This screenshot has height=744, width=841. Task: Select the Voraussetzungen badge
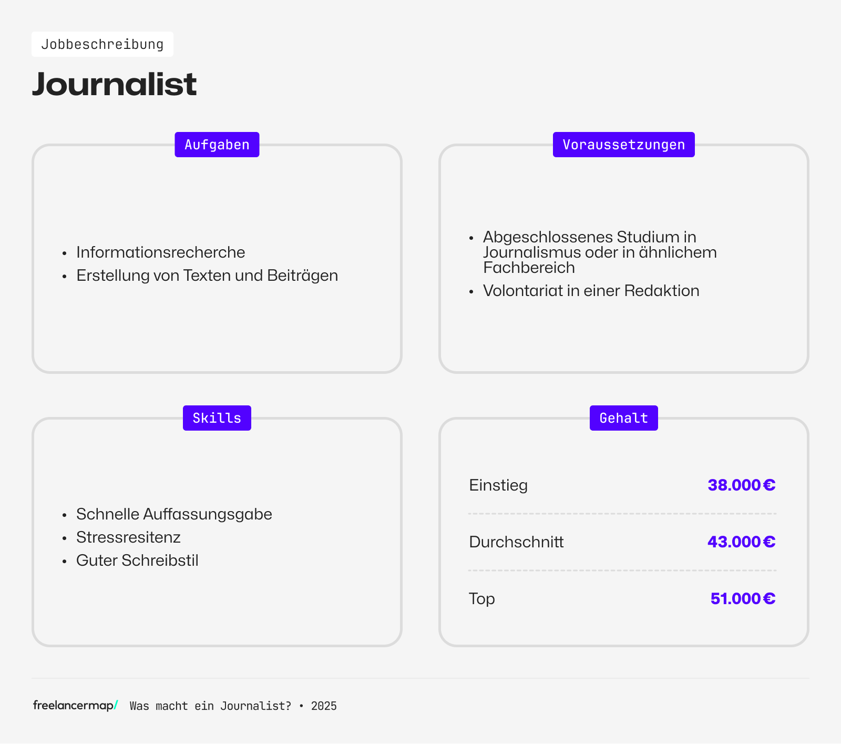pyautogui.click(x=623, y=145)
